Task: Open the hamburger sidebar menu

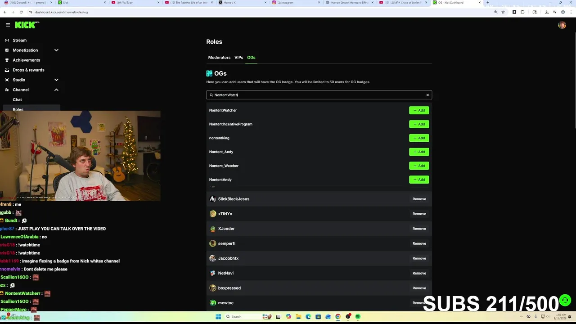Action: (8, 25)
